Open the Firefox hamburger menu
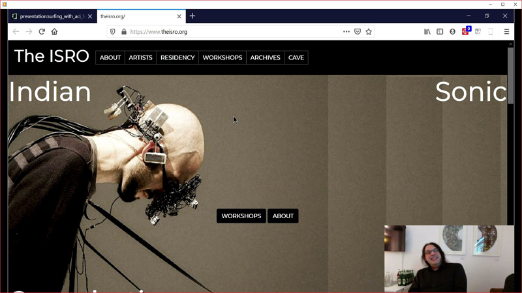This screenshot has height=293, width=522. pos(506,31)
